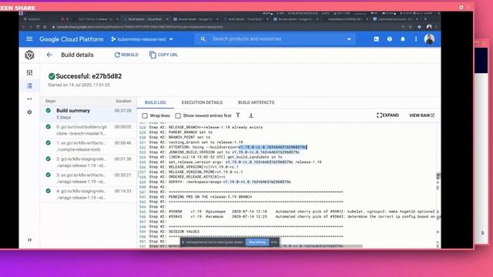Select step 2 with duration 00:01:38
Image resolution: width=493 pixels, height=277 pixels.
click(89, 162)
